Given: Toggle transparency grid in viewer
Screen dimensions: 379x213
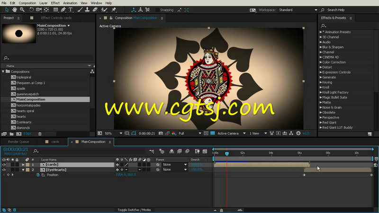Looking at the screenshot, I should (x=212, y=133).
